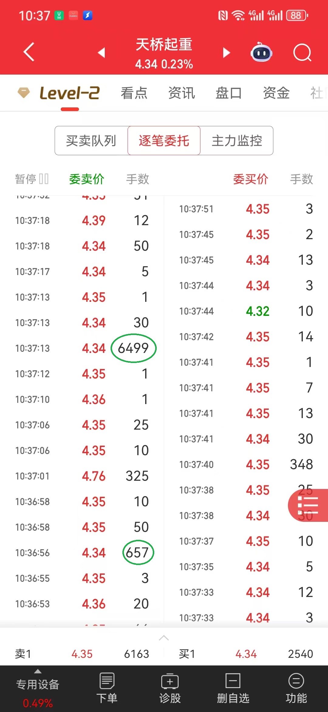Open the robot assistant icon

tap(261, 52)
